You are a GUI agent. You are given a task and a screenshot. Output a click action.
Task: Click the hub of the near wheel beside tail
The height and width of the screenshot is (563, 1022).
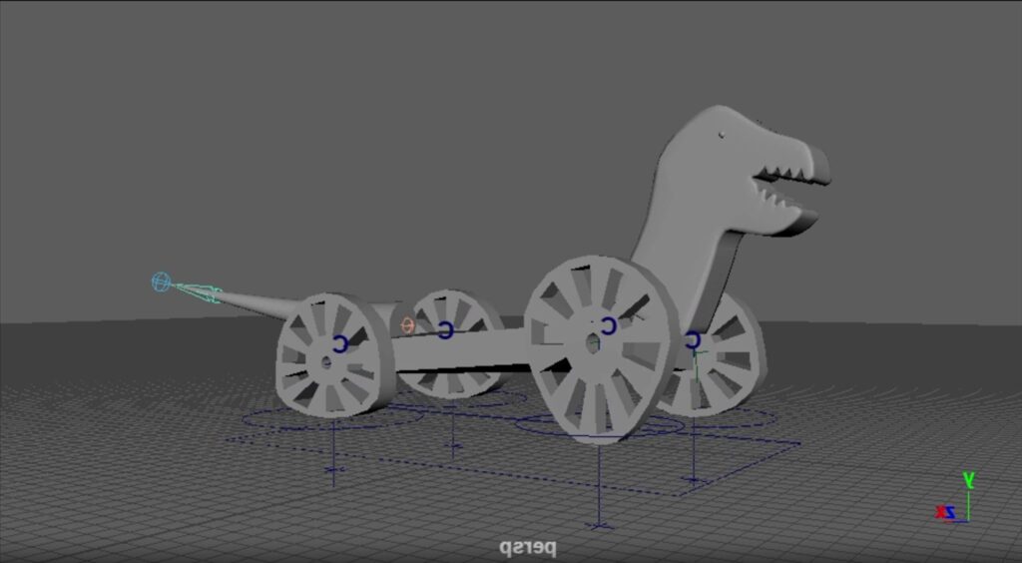point(326,361)
